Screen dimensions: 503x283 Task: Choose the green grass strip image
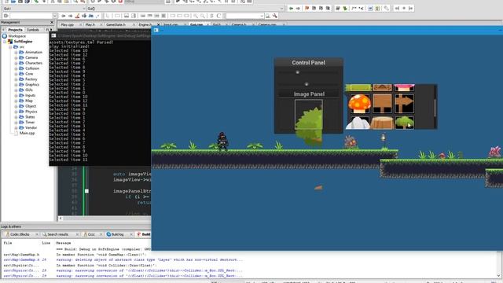click(358, 87)
